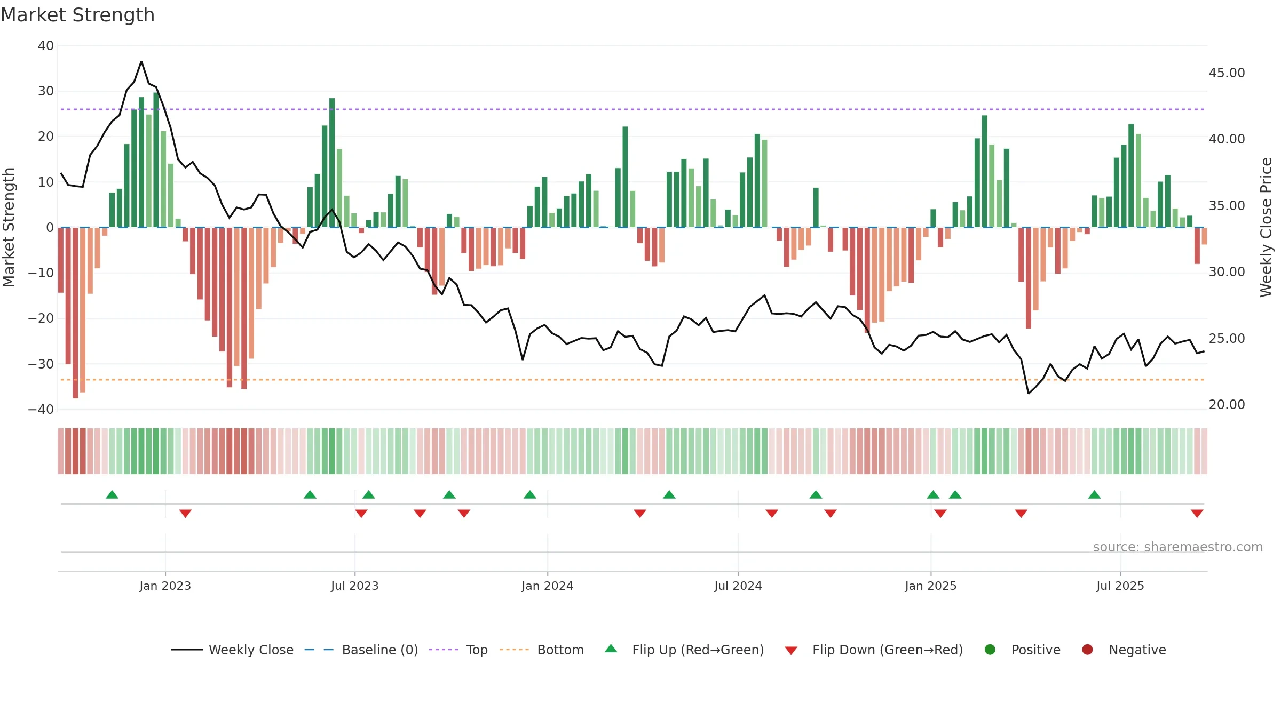Toggle the Top dotted-line legend entry

point(458,650)
